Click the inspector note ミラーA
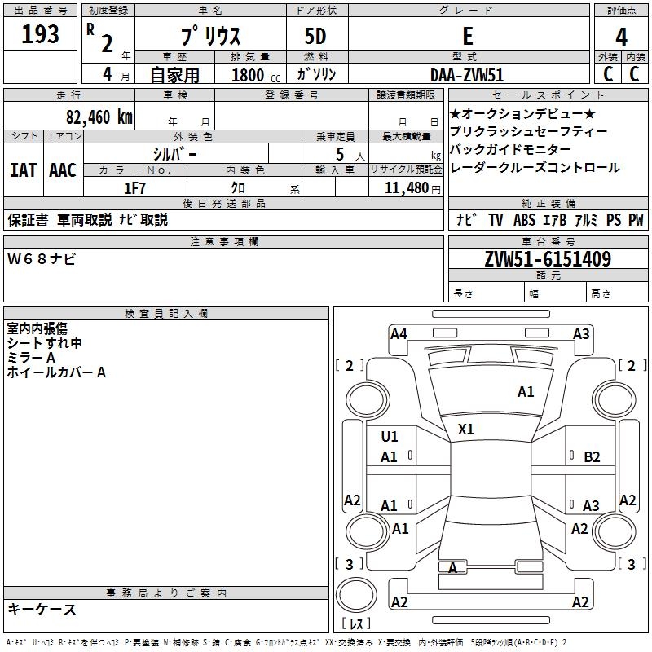Image resolution: width=652 pixels, height=652 pixels. 31,358
